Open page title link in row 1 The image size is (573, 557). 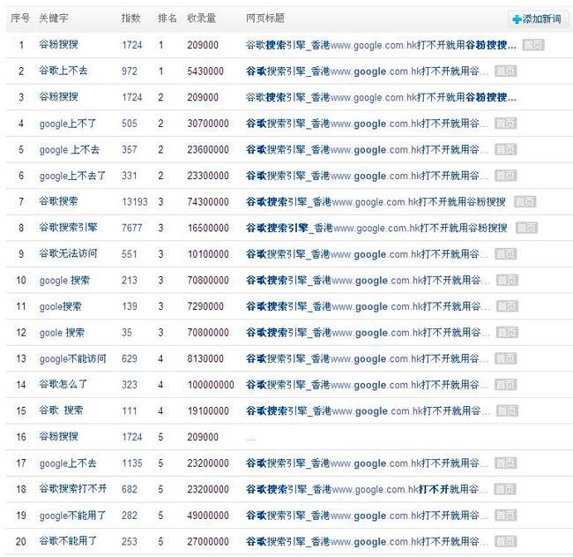pyautogui.click(x=381, y=45)
